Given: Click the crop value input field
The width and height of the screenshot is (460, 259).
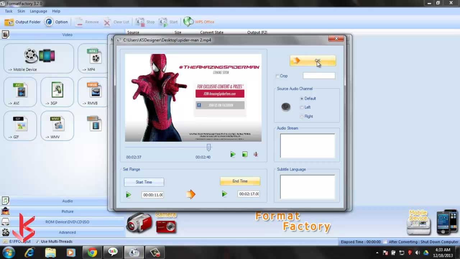Looking at the screenshot, I should coord(319,76).
